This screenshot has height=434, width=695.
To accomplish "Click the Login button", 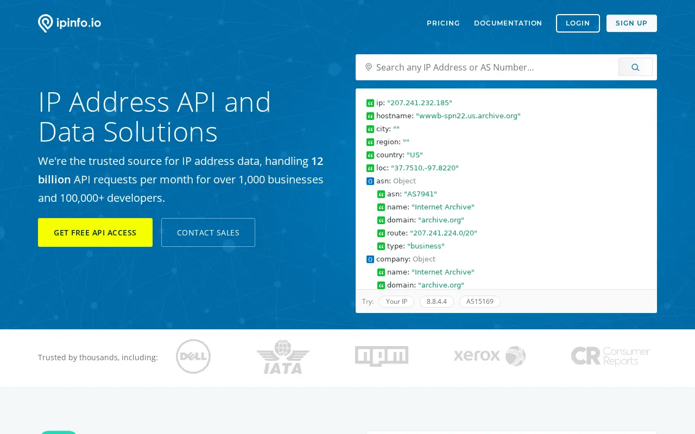I will click(578, 23).
